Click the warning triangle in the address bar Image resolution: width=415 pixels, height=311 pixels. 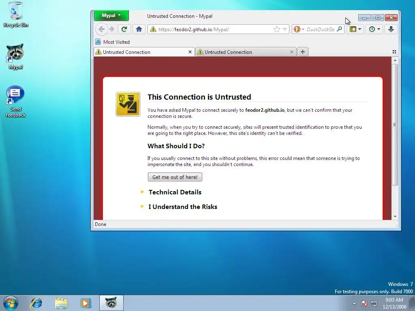[x=153, y=29]
